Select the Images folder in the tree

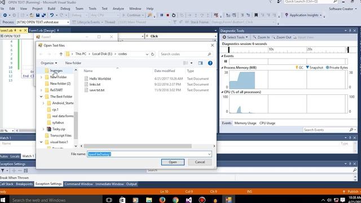click(x=56, y=70)
